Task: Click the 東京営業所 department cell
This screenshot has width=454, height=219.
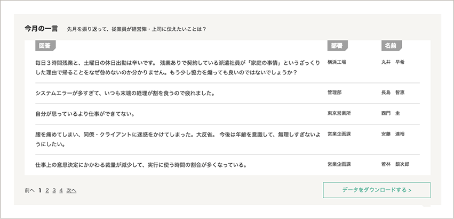Action: point(339,113)
